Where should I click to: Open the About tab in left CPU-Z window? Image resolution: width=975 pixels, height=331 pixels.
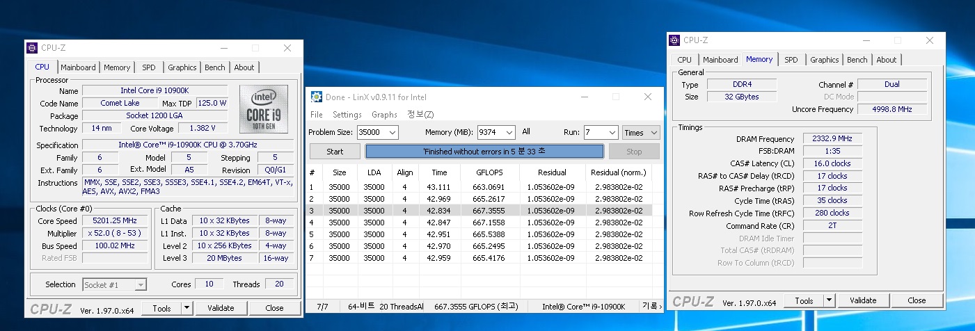pos(244,67)
